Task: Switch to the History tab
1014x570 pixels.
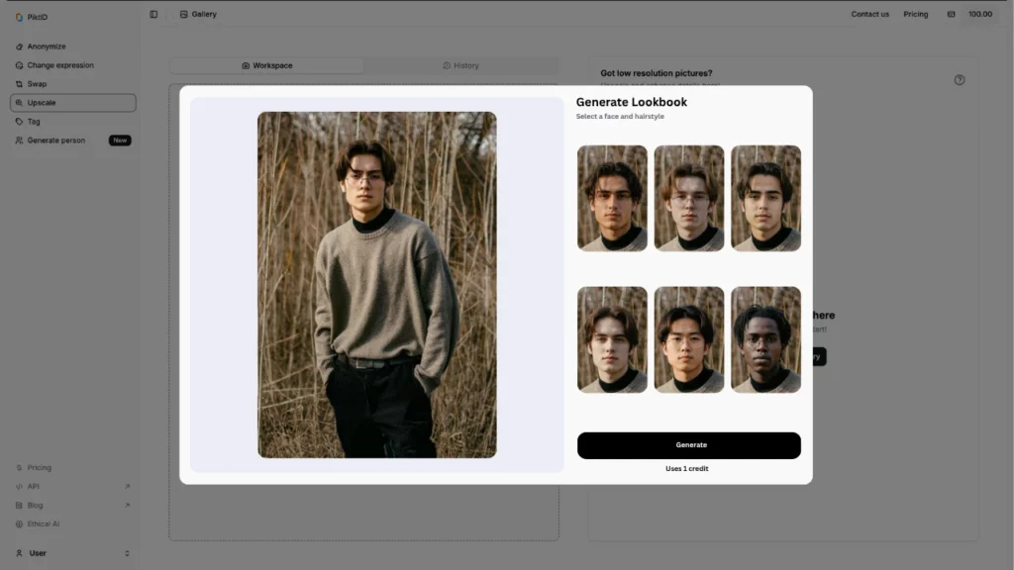Action: click(461, 65)
